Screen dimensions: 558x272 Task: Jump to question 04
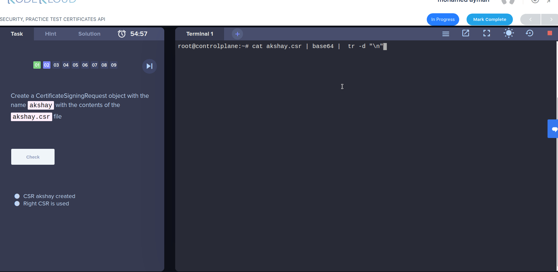point(66,65)
